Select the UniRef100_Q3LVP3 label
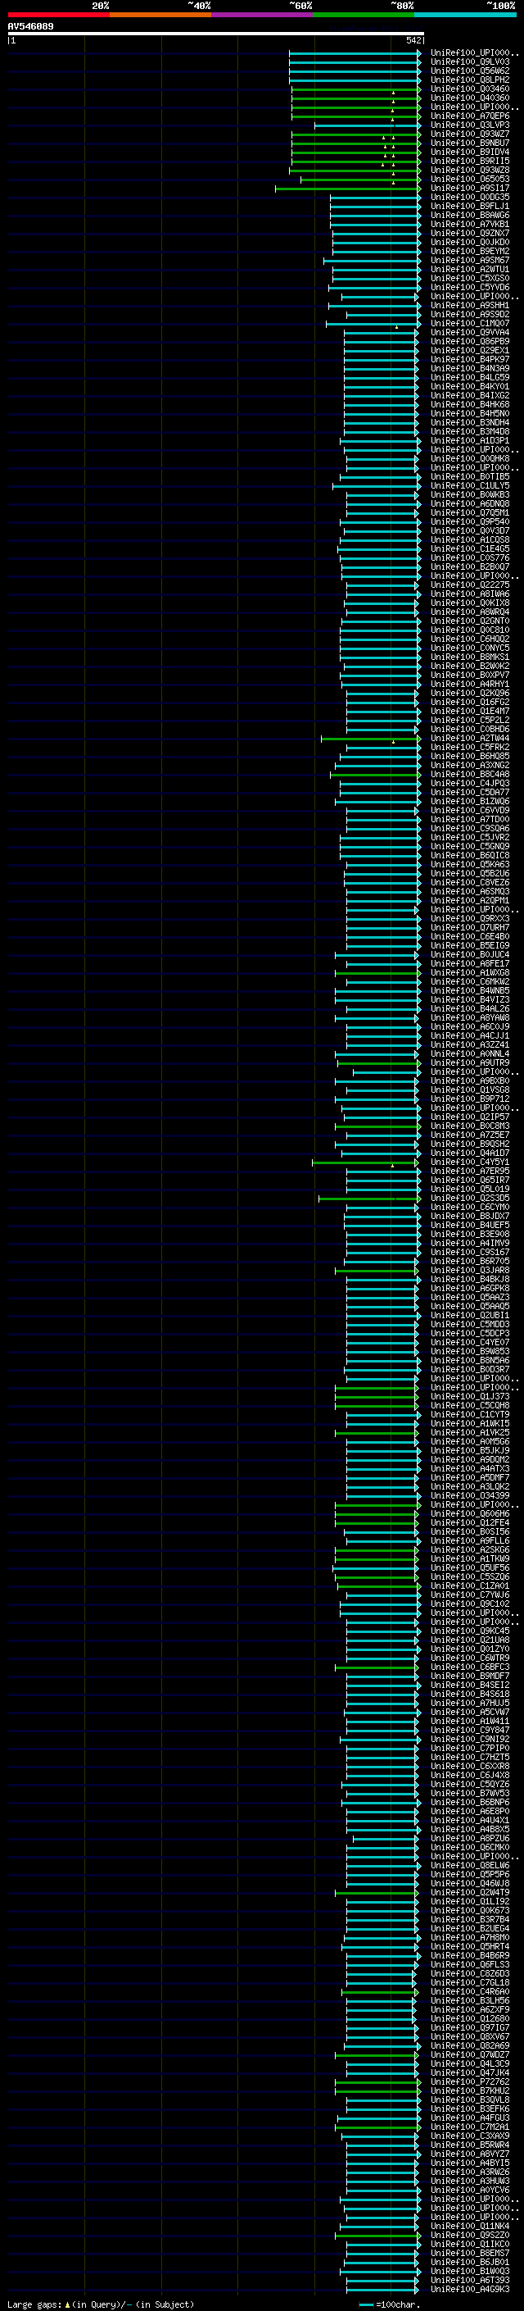Screen dimensions: 524x2311 click(469, 125)
